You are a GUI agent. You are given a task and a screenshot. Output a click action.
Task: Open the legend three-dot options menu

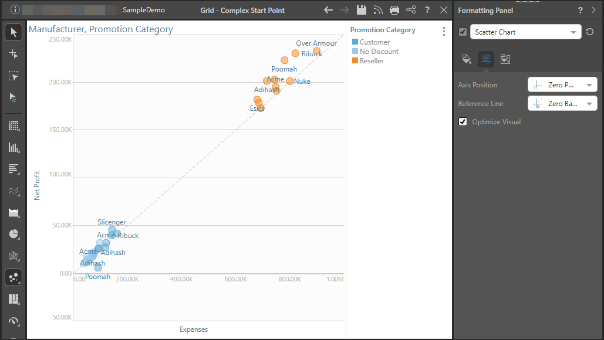click(x=444, y=32)
